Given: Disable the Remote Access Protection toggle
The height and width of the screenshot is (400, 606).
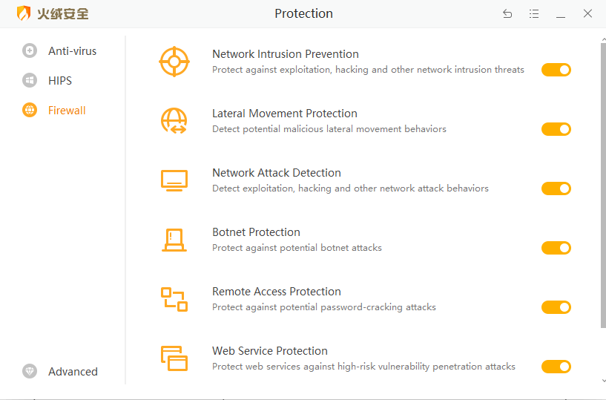Looking at the screenshot, I should click(x=556, y=307).
